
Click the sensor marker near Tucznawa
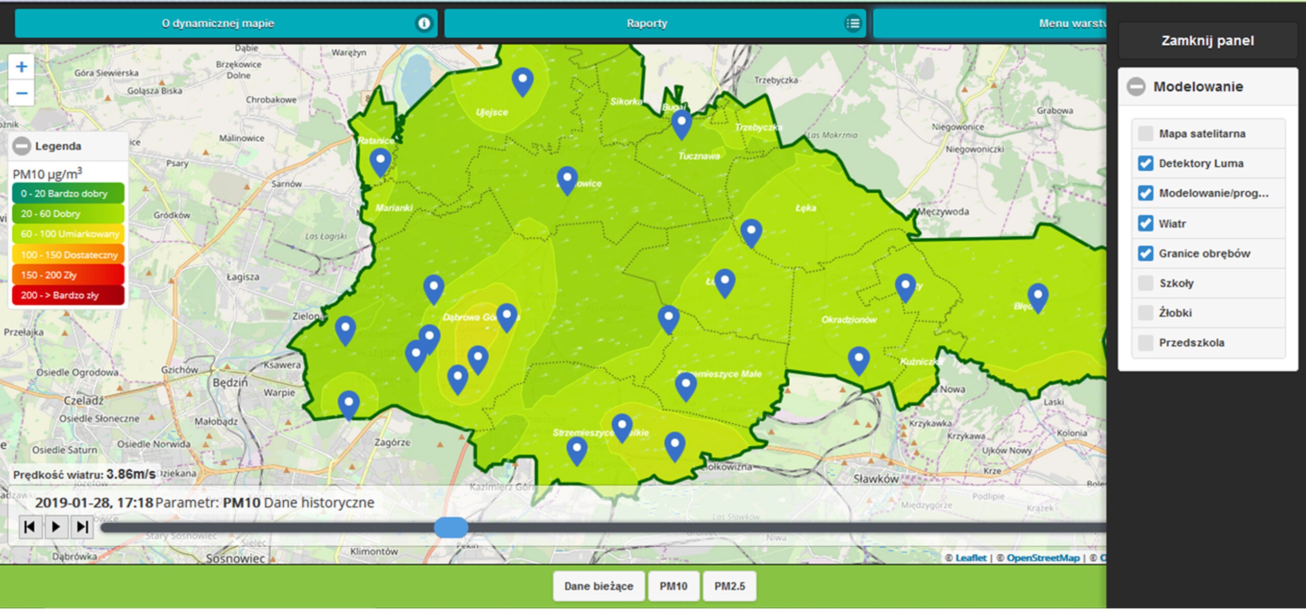(x=681, y=123)
